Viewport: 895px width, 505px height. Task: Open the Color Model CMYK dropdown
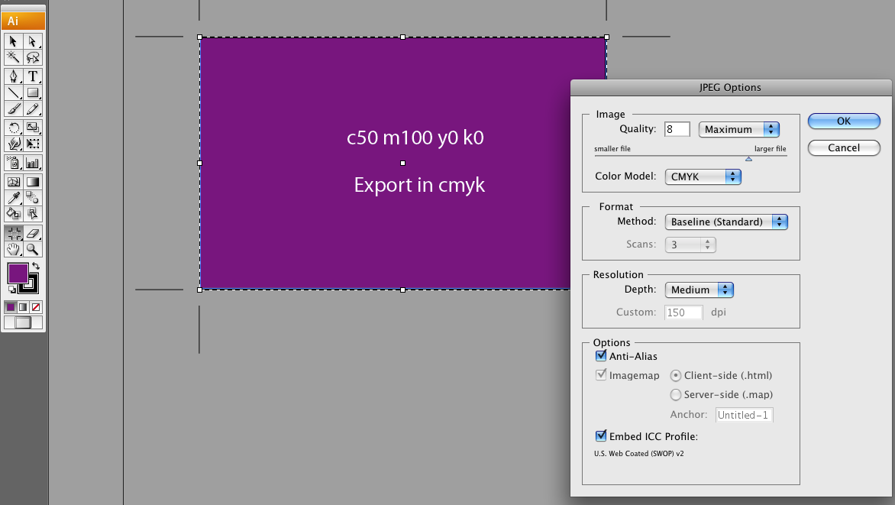click(703, 176)
